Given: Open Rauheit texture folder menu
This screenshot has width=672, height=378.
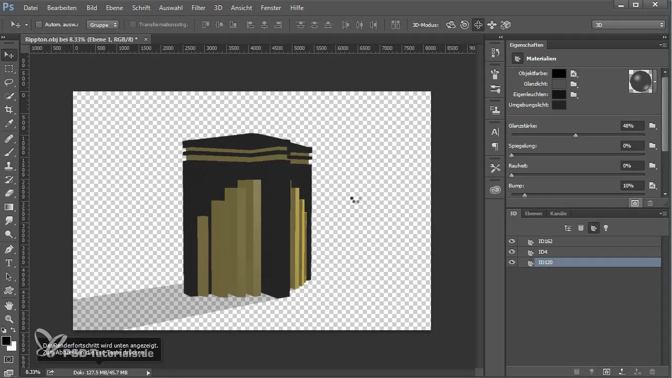Looking at the screenshot, I should pyautogui.click(x=653, y=166).
